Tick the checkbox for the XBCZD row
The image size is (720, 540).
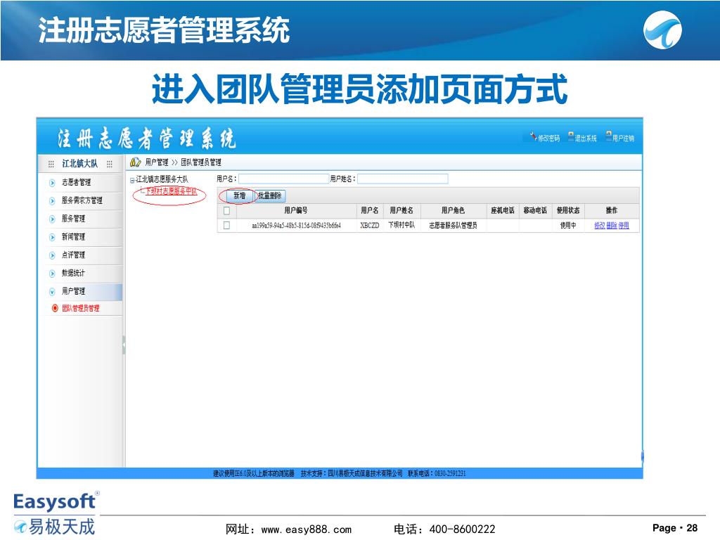pyautogui.click(x=226, y=226)
